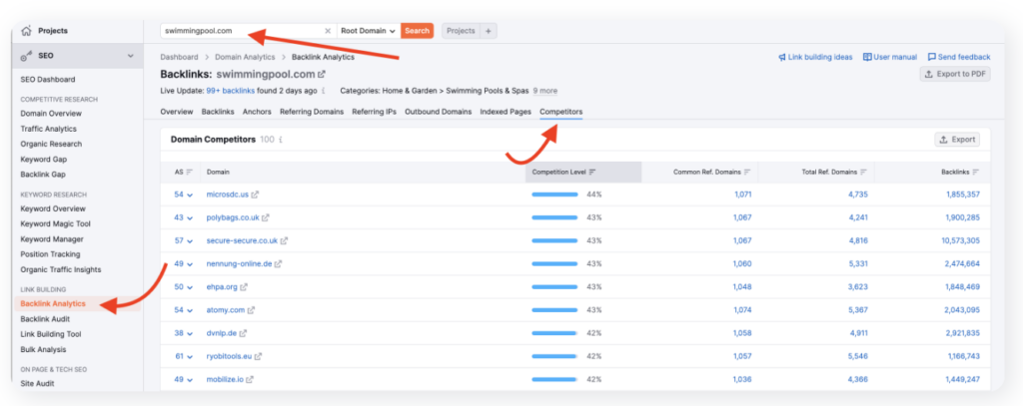1023x406 pixels.
Task: Sort the table by the AS column icon
Action: click(189, 172)
